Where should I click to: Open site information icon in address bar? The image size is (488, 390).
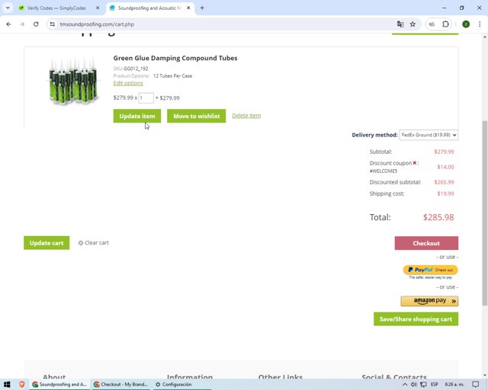coord(53,24)
